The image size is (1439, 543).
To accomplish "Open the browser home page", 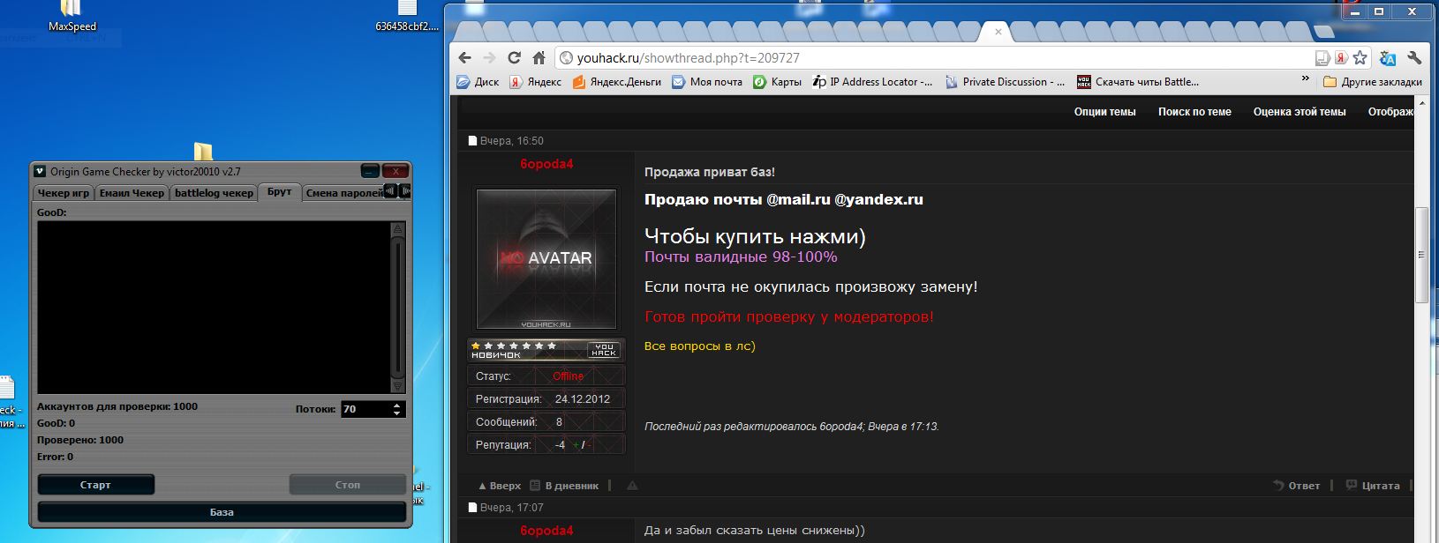I will coord(539,58).
